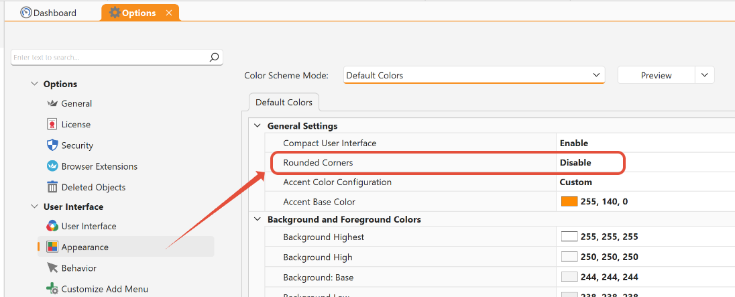Click the Security shield icon

pos(52,145)
